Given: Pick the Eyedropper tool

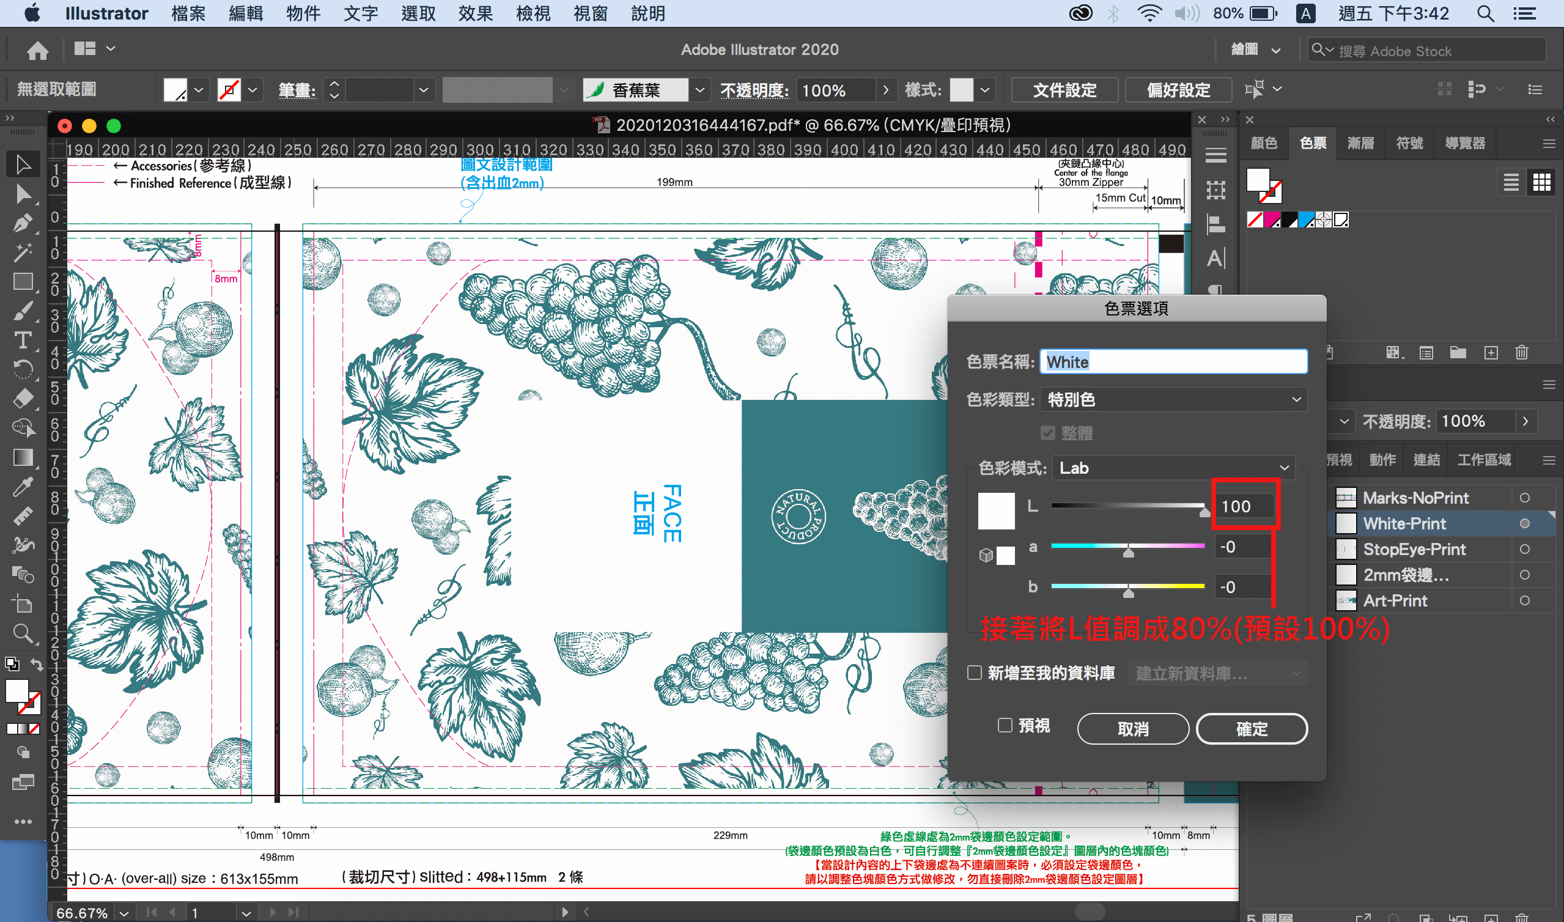Looking at the screenshot, I should click(x=23, y=488).
